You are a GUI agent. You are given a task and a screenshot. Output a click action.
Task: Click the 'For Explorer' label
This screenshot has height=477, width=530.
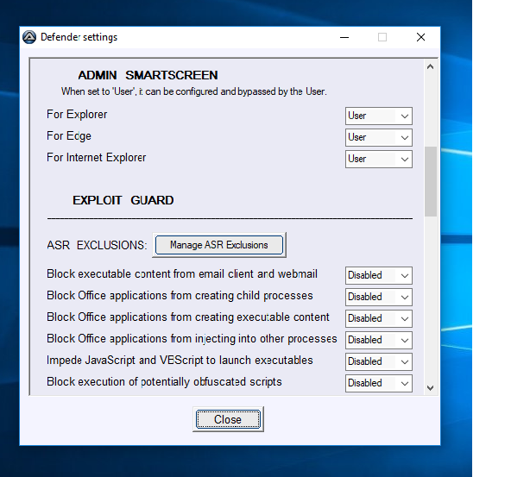pyautogui.click(x=77, y=115)
